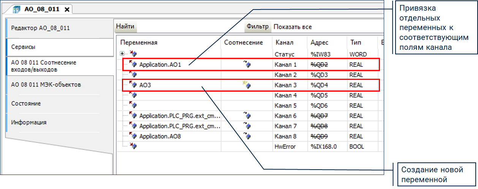Open the Редактор AO_08_011 side tab
478x189 pixels.
click(40, 28)
